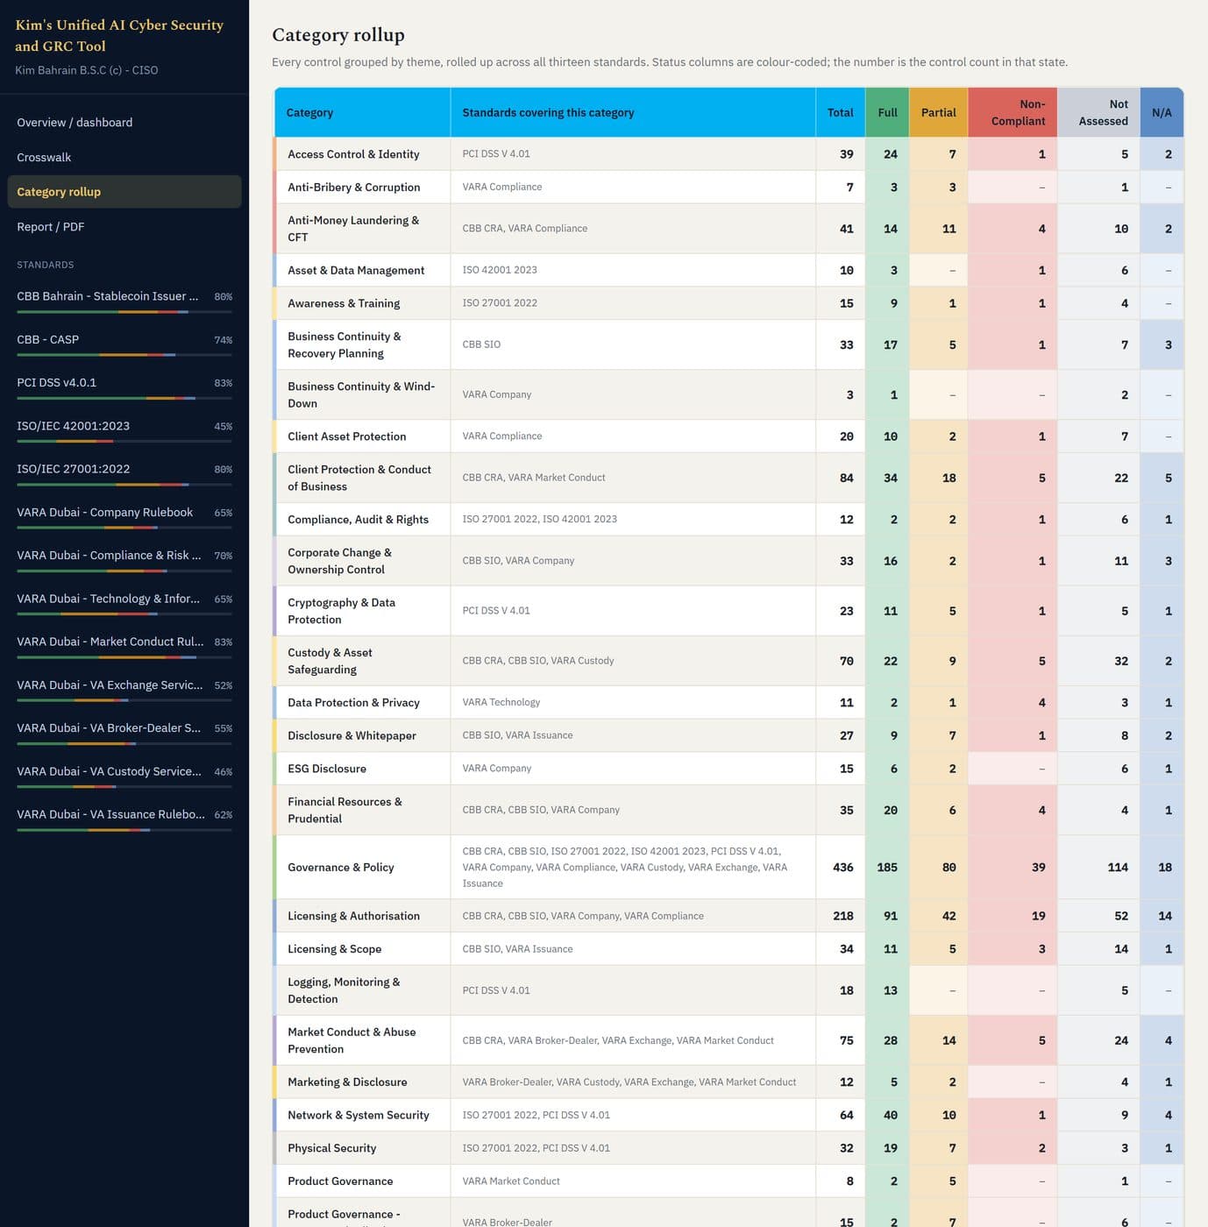Select the ESG Disclosure category

(x=327, y=769)
